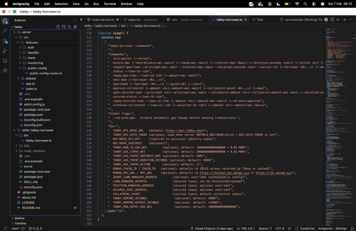356x231 pixels.
Task: Collapse the tabby root folder
Action: [x=18, y=27]
